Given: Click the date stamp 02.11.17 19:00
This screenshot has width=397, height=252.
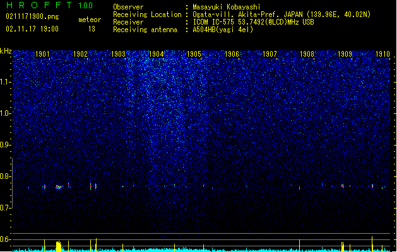Looking at the screenshot, I should [32, 29].
